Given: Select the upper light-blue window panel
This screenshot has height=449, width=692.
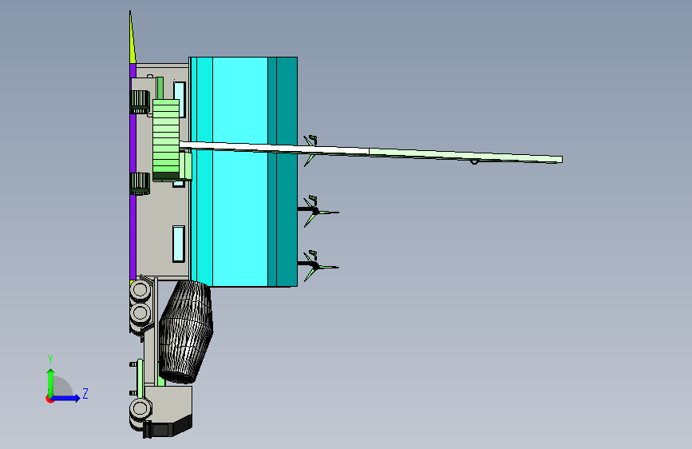Looking at the screenshot, I should coord(179,99).
